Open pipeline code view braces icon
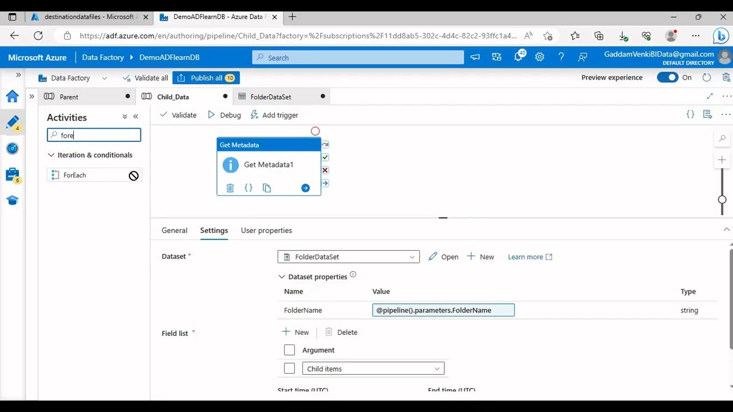733x412 pixels. point(690,115)
